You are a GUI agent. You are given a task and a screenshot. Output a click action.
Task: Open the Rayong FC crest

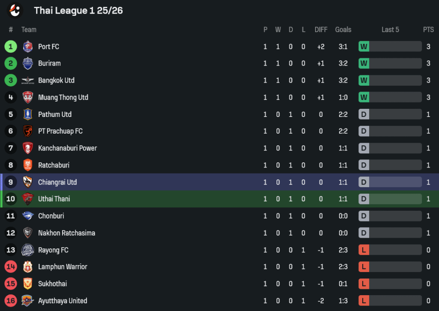pyautogui.click(x=28, y=250)
